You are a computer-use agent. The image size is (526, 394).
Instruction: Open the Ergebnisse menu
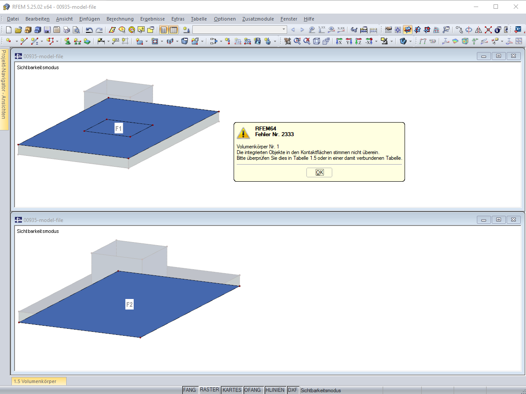coord(153,19)
